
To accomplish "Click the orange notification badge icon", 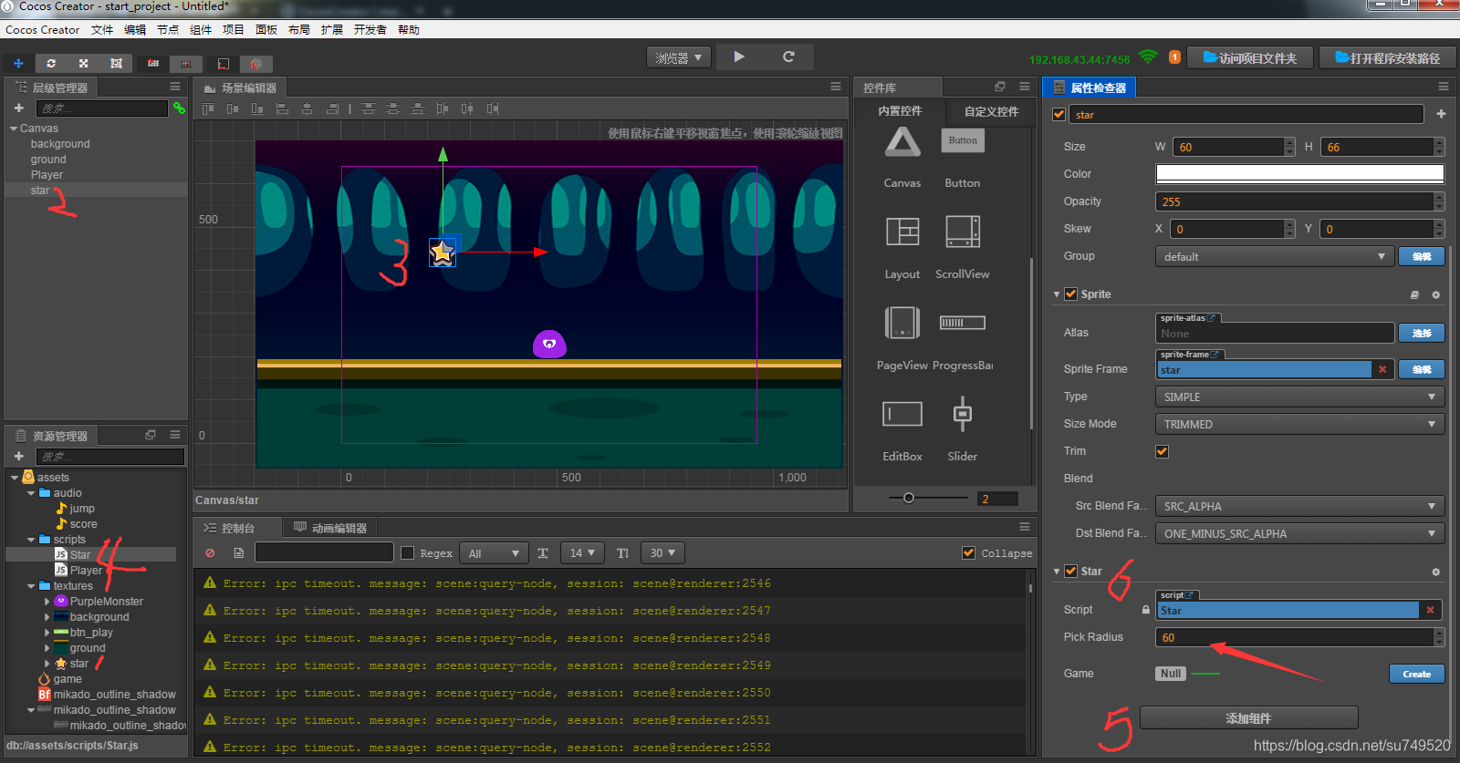I will tap(1174, 57).
